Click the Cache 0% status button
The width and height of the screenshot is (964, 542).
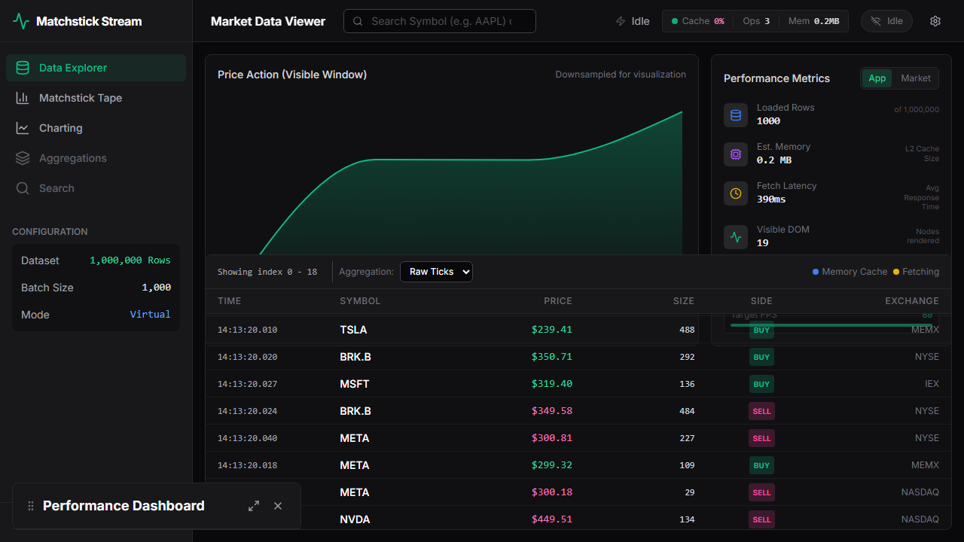[x=697, y=20]
